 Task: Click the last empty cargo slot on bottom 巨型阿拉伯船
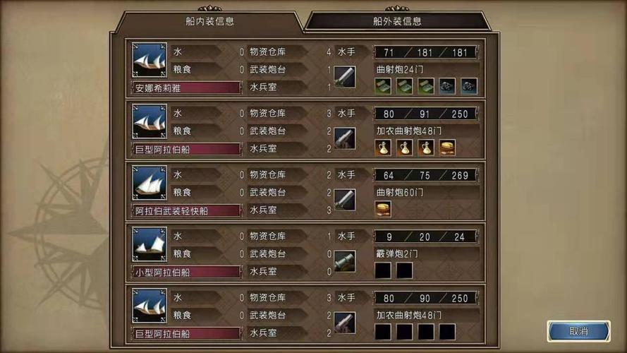click(x=447, y=332)
